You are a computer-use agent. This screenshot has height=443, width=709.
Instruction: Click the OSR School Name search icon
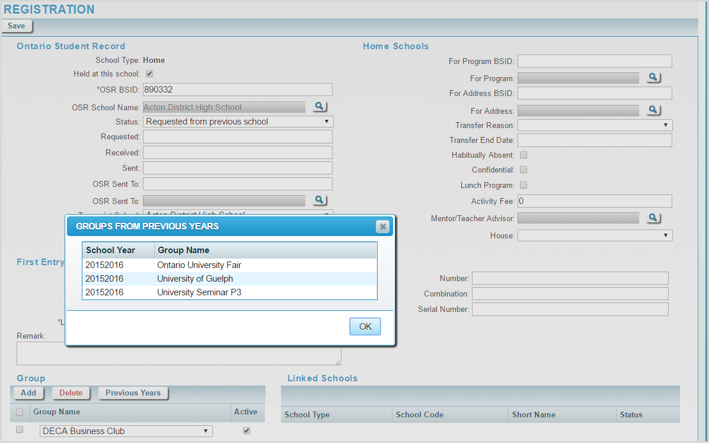click(320, 106)
